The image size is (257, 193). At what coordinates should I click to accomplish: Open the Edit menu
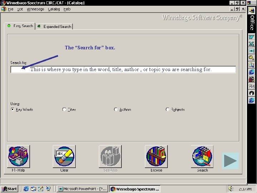(20, 9)
